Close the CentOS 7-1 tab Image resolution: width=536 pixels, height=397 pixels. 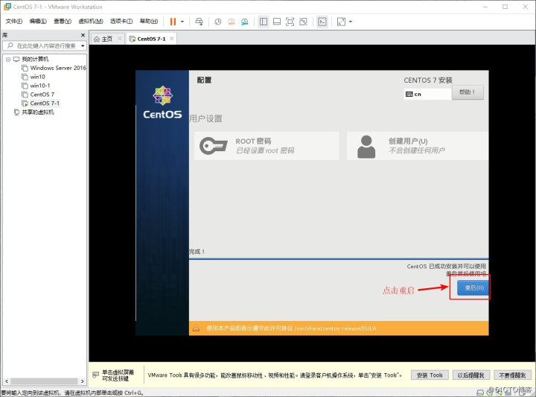(x=172, y=39)
